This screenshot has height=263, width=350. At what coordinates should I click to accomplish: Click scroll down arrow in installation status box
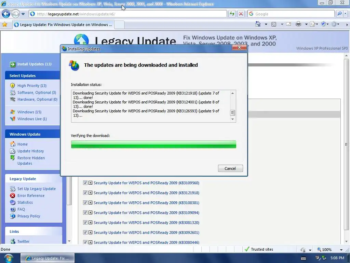[x=232, y=119]
